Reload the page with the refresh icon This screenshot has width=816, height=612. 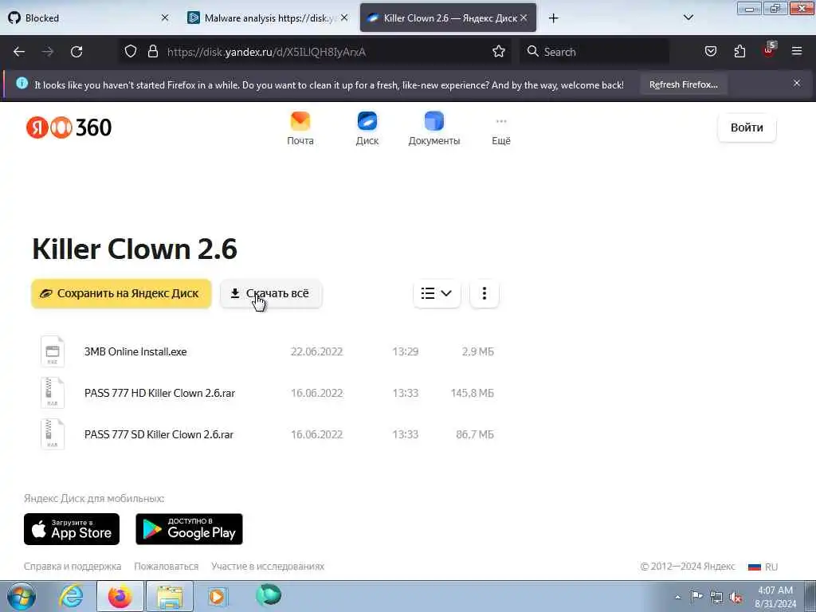pyautogui.click(x=76, y=52)
